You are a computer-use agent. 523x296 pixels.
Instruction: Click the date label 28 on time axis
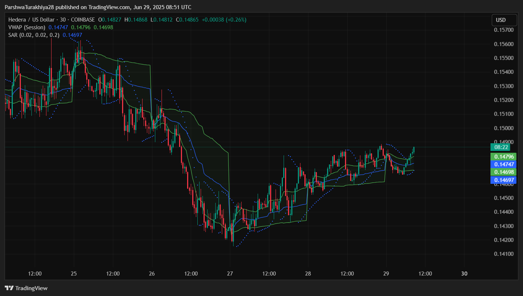pyautogui.click(x=308, y=273)
